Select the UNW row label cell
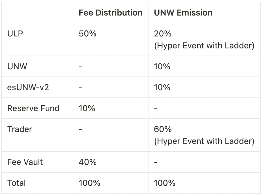Screen dimensions: 263x196 pyautogui.click(x=17, y=66)
